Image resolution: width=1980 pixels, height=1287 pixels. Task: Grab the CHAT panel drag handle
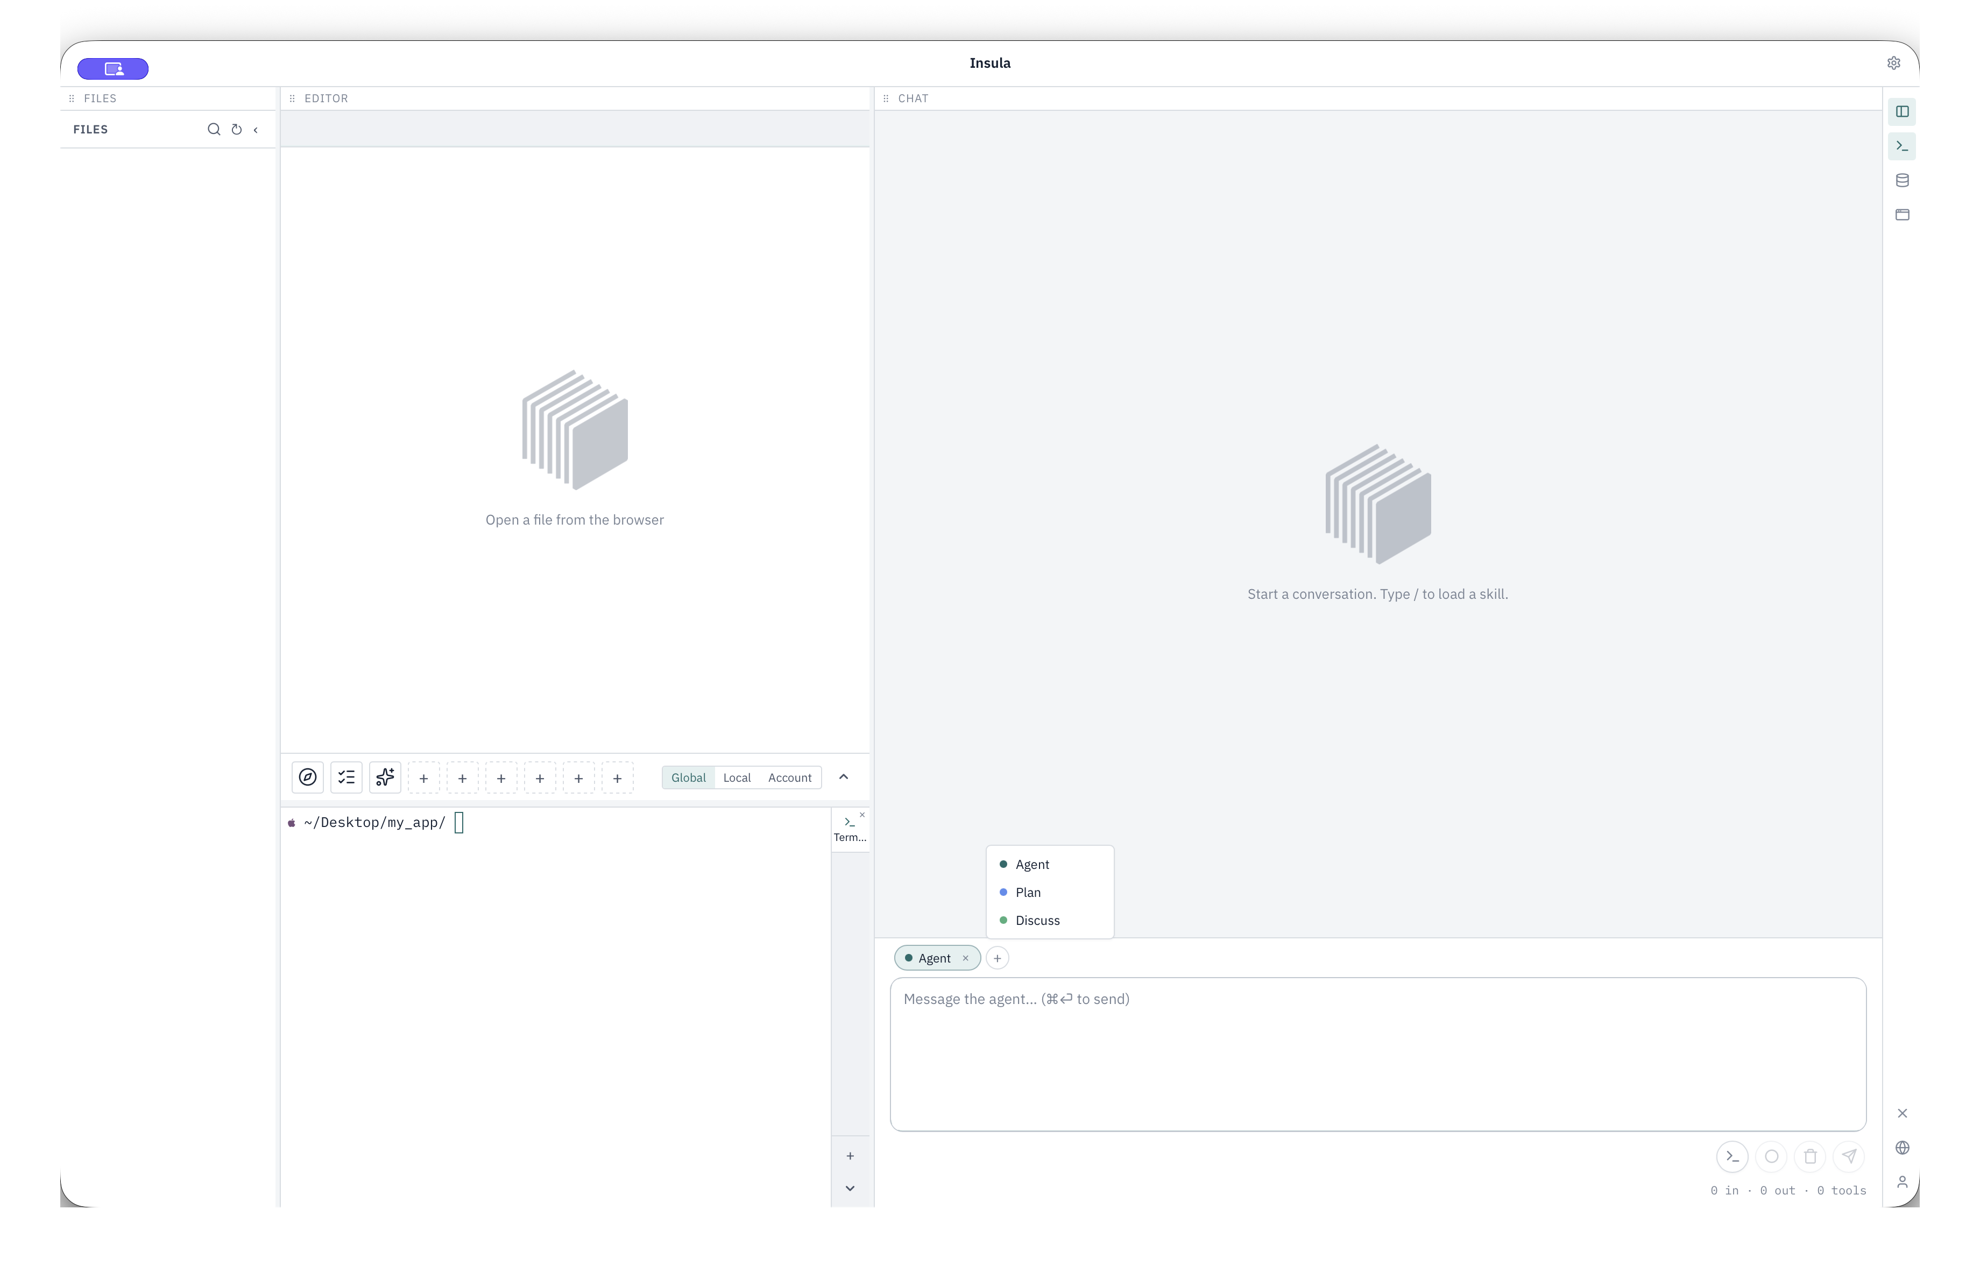pyautogui.click(x=886, y=98)
